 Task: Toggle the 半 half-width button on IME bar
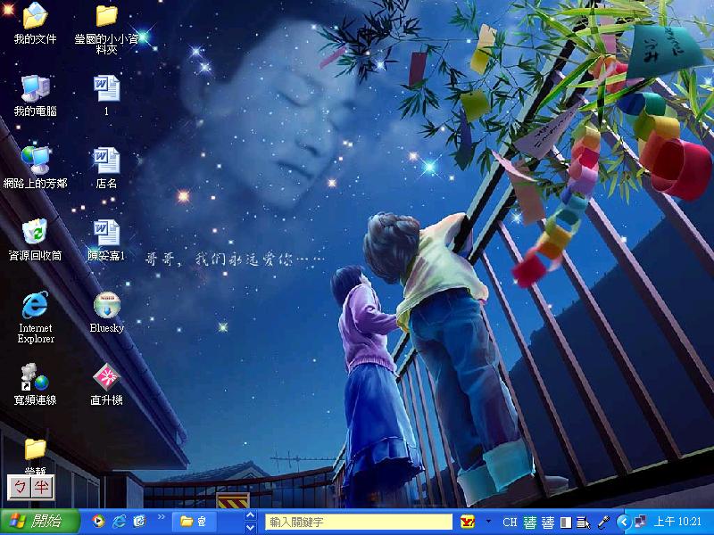pos(42,487)
